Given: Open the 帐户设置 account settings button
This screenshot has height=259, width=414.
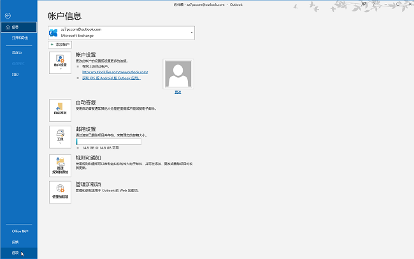Looking at the screenshot, I should 60,63.
